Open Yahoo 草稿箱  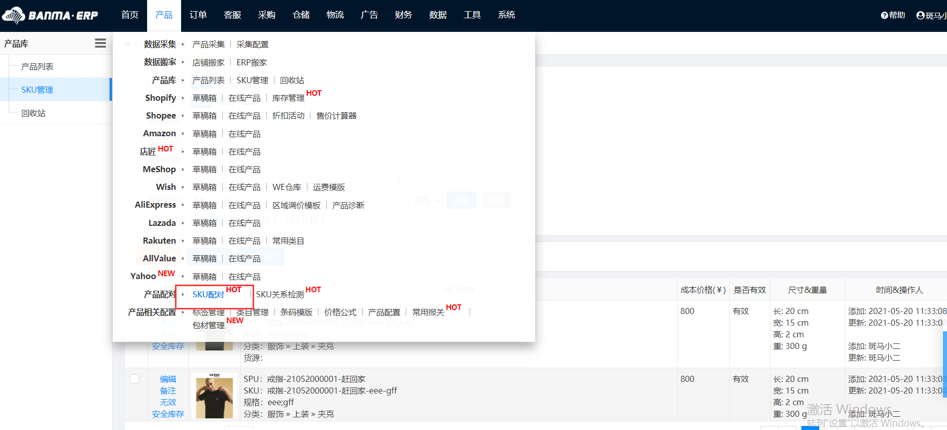pos(204,277)
